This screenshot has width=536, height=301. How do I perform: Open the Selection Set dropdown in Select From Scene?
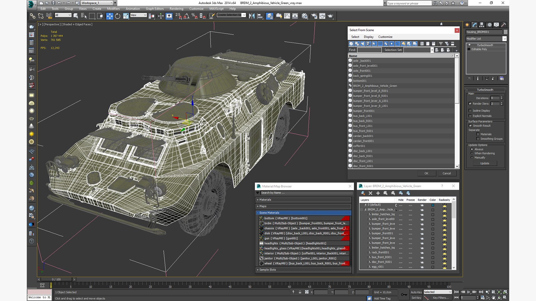432,50
